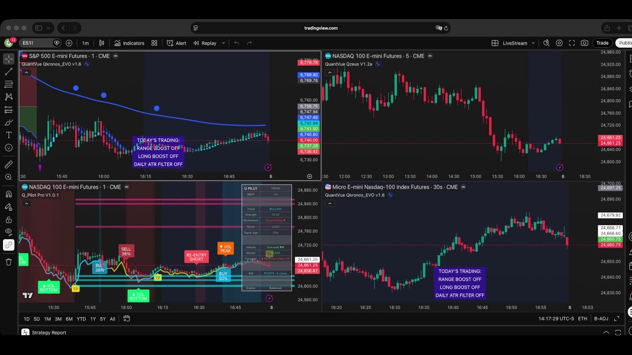This screenshot has height=355, width=632.
Task: Maximize the Strategy Report panel
Action: 618,333
